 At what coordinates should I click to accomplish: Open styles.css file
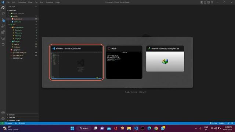pyautogui.click(x=18, y=22)
